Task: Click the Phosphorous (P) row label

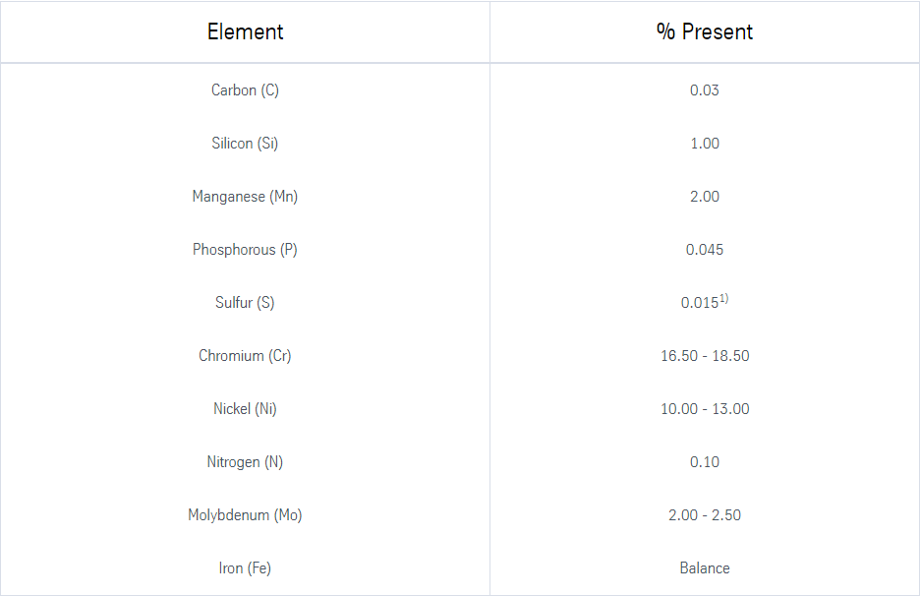Action: pyautogui.click(x=245, y=250)
